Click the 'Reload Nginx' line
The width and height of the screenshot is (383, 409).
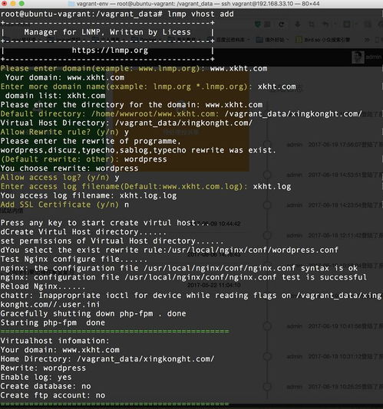click(43, 286)
